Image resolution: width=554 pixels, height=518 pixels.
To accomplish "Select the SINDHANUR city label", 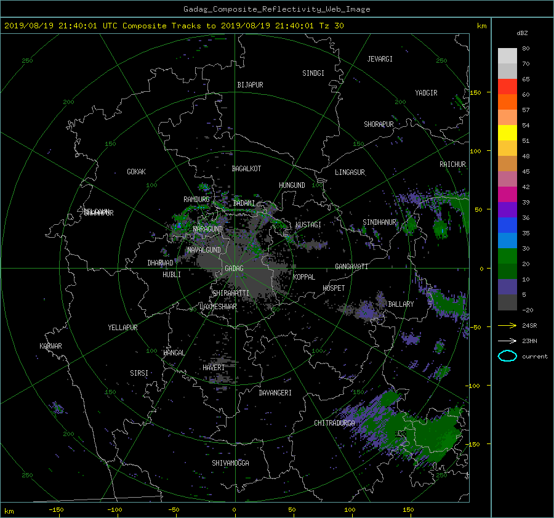I will click(x=379, y=222).
